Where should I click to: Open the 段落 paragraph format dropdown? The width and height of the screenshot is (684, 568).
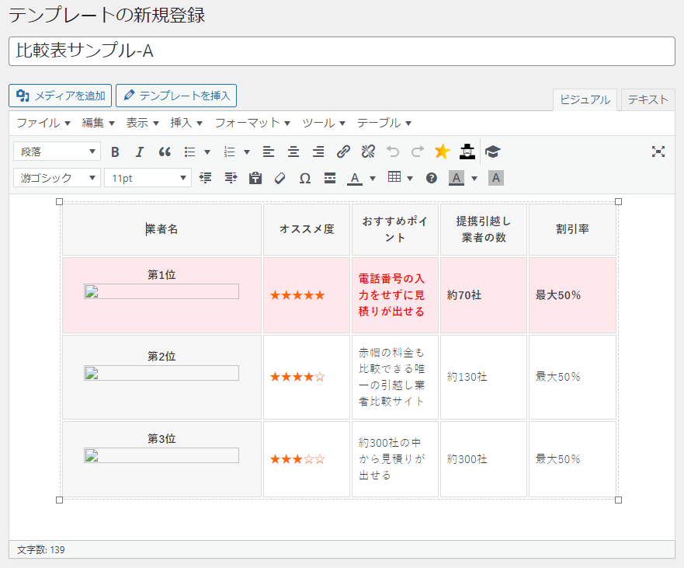click(57, 152)
